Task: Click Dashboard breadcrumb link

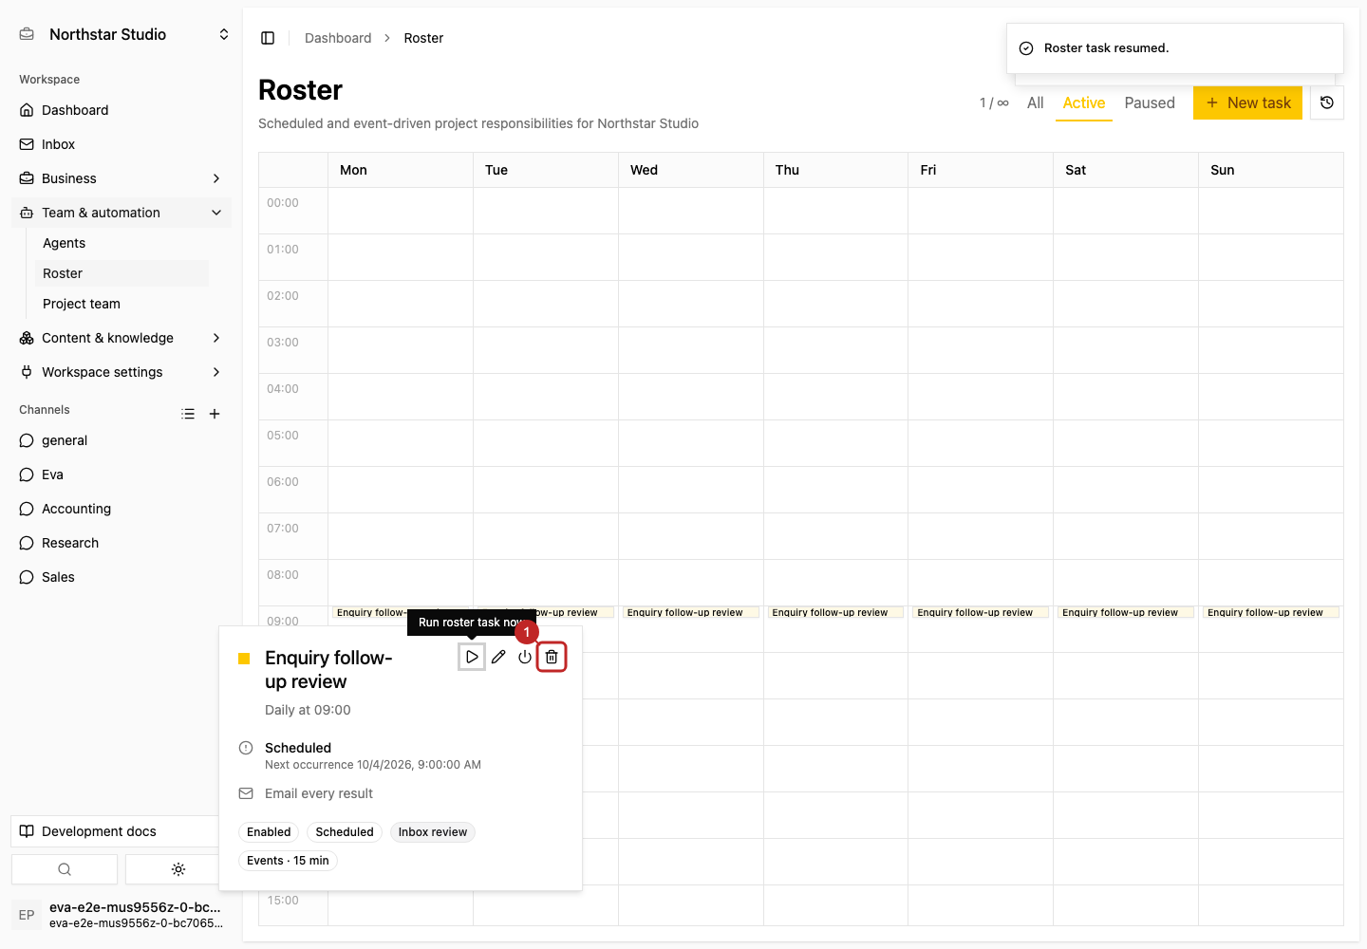Action: [338, 38]
